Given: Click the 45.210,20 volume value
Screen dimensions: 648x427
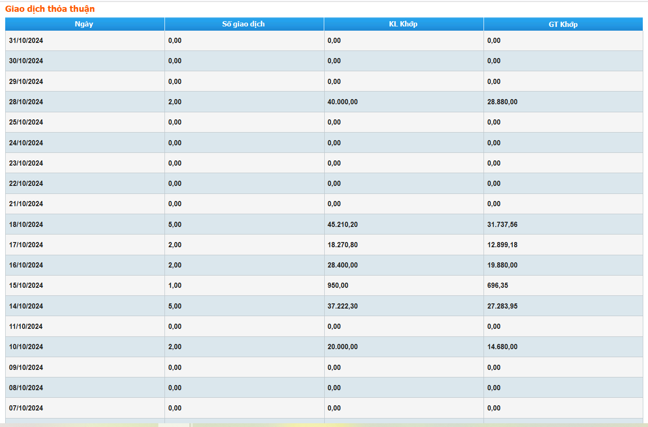Looking at the screenshot, I should tap(343, 225).
